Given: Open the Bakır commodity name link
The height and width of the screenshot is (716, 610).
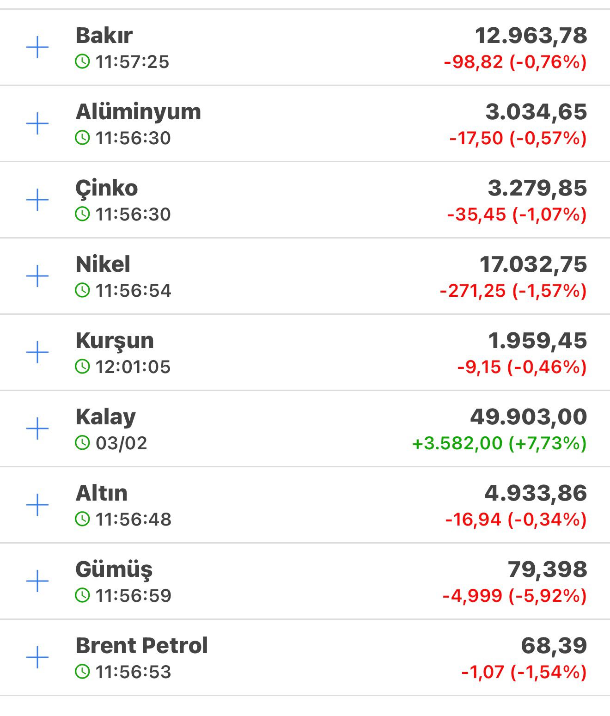Looking at the screenshot, I should 104,36.
